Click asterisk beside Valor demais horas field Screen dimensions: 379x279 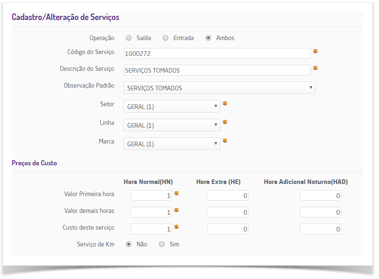(176, 210)
